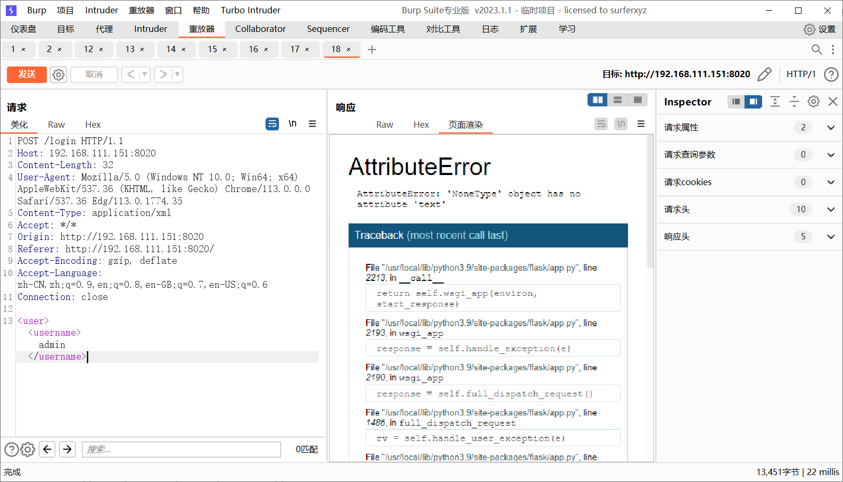Image resolution: width=843 pixels, height=482 pixels.
Task: Open the 编码工具 decoder tab
Action: [x=388, y=29]
